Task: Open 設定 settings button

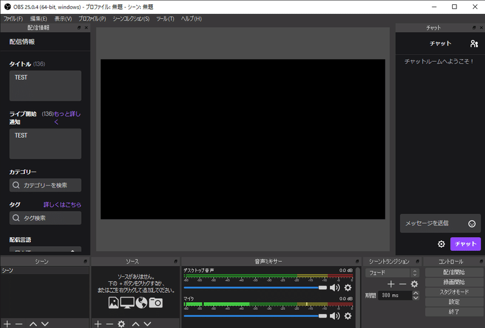Action: 453,302
